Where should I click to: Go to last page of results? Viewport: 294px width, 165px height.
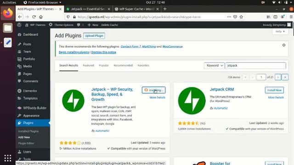click(285, 77)
